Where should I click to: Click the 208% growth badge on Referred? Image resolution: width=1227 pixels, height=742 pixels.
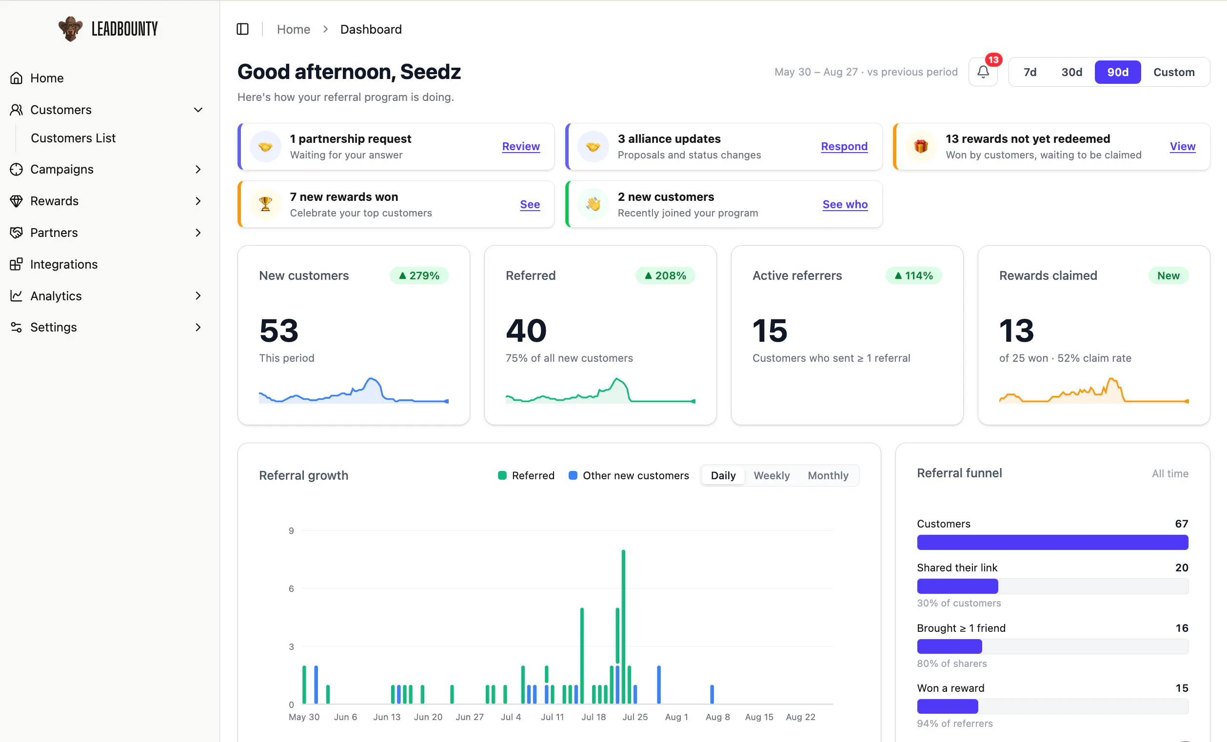pos(665,276)
